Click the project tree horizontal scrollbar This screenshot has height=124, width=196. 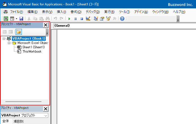(x=23, y=102)
